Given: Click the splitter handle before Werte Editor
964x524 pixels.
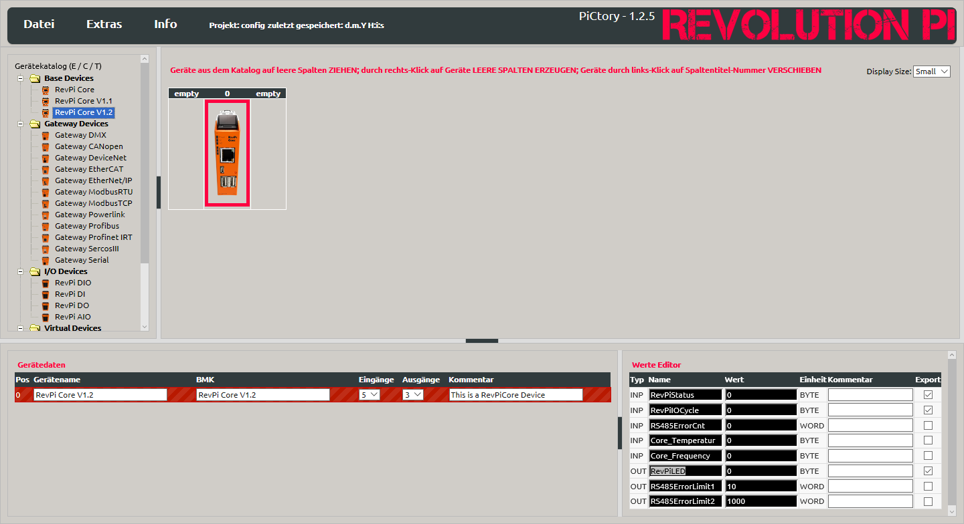Looking at the screenshot, I should tap(619, 433).
